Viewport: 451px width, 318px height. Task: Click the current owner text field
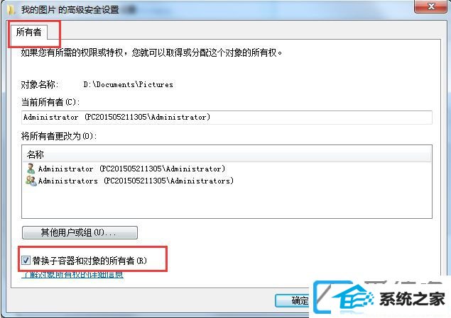(x=227, y=118)
